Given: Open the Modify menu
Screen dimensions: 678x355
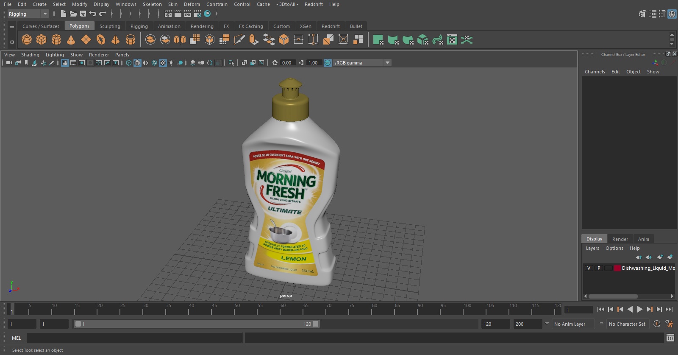Looking at the screenshot, I should [x=80, y=4].
